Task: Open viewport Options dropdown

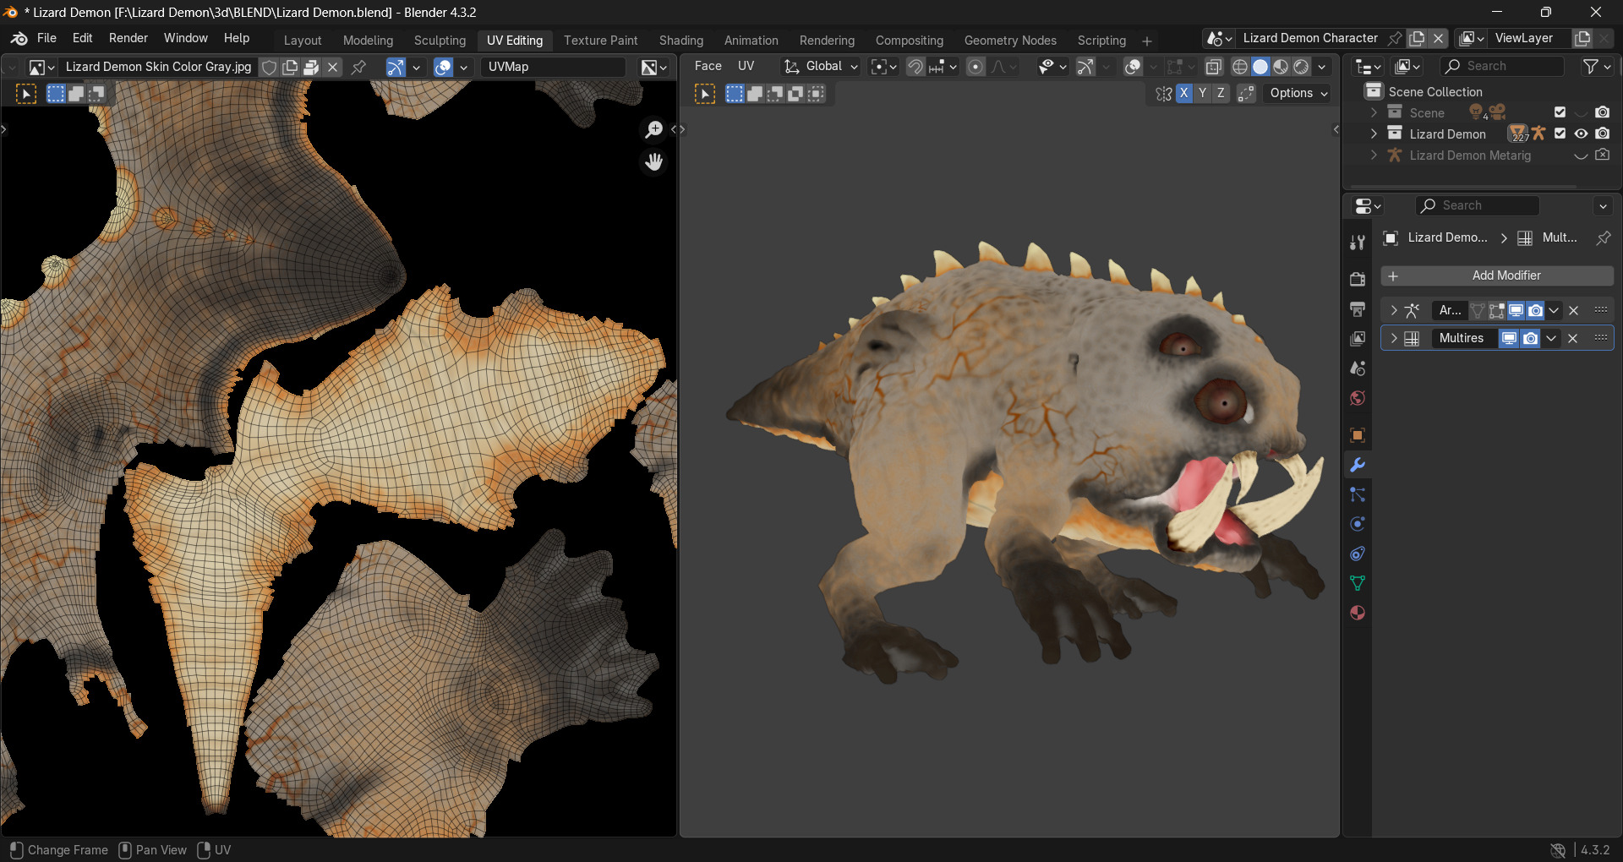Action: 1298,93
